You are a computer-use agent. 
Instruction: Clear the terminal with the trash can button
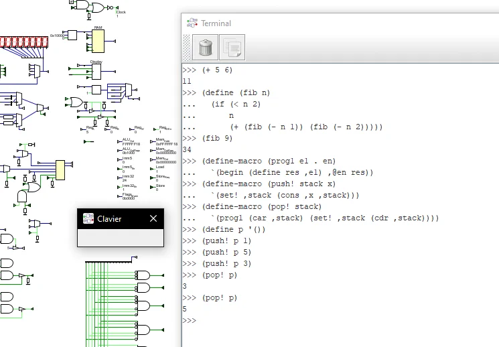click(x=205, y=48)
